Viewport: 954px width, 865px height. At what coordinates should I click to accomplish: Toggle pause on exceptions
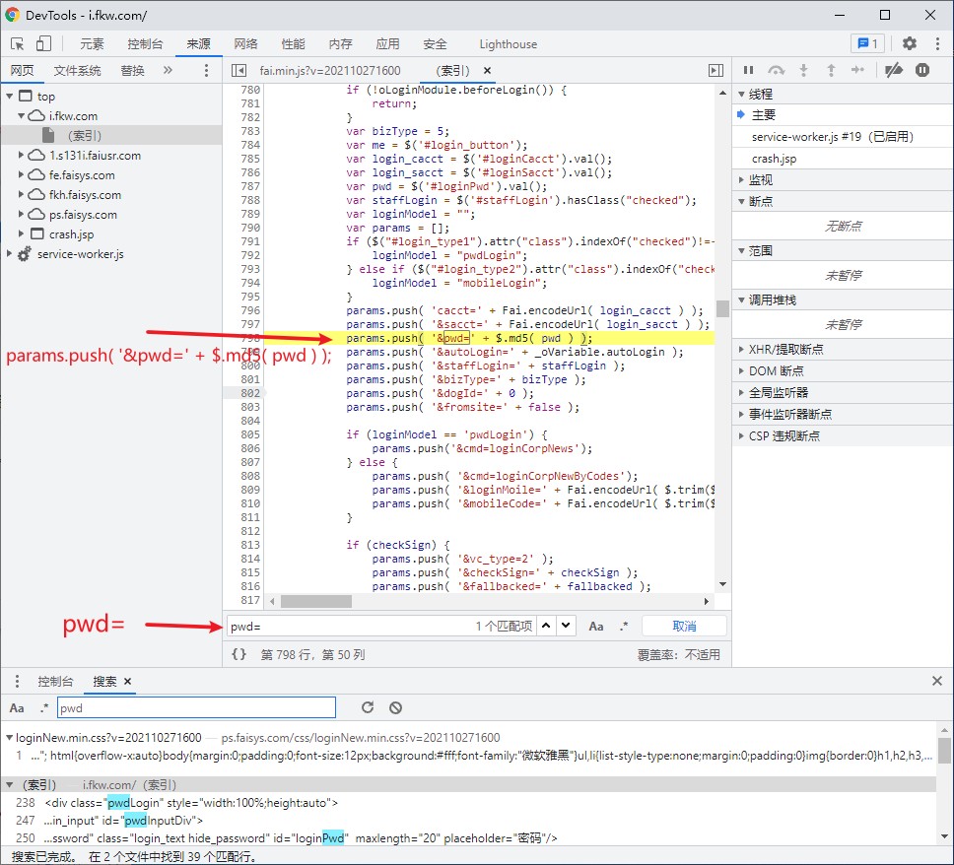(x=922, y=71)
